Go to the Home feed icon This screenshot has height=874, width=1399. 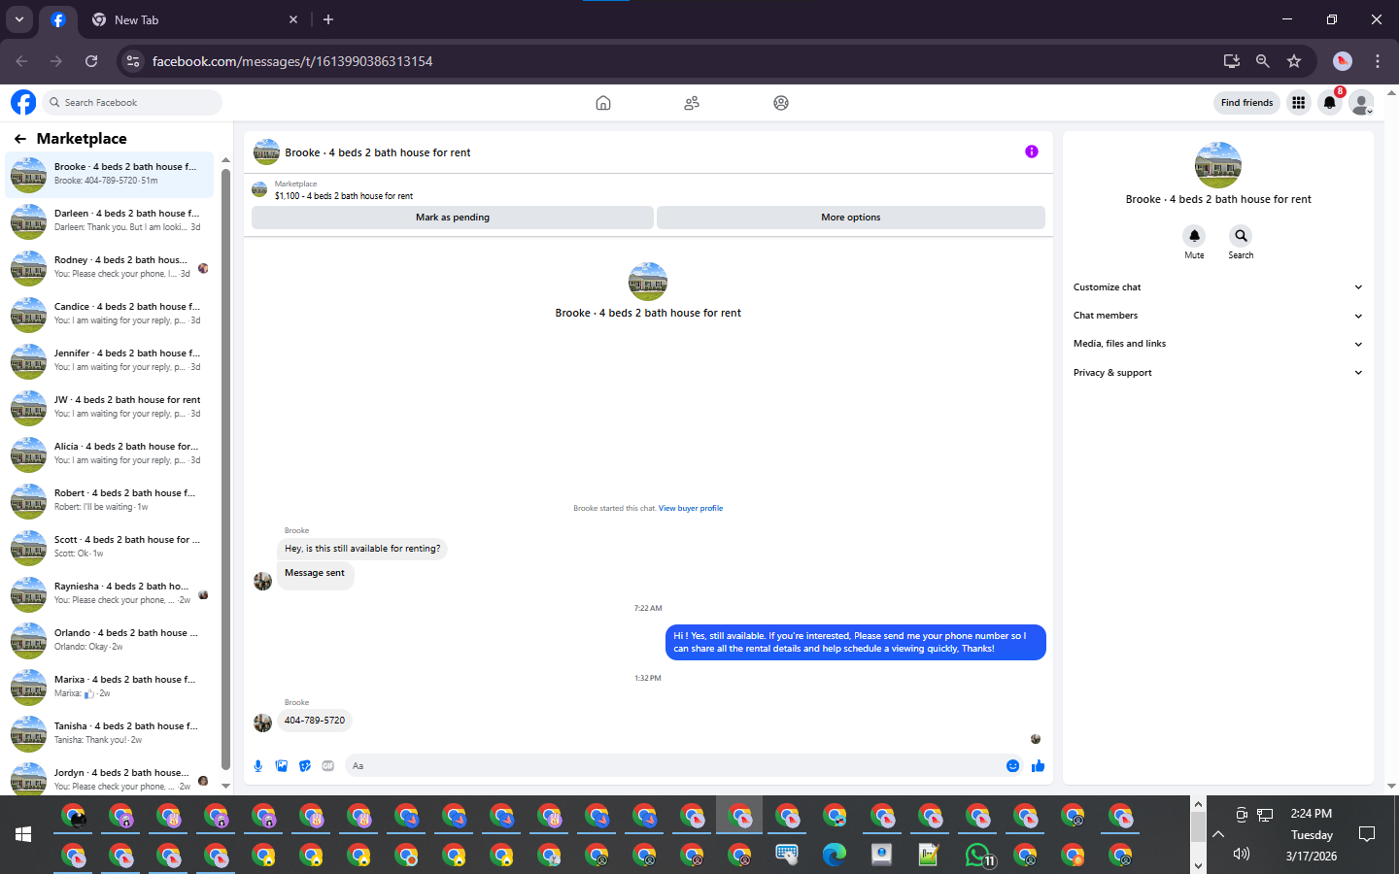(603, 103)
